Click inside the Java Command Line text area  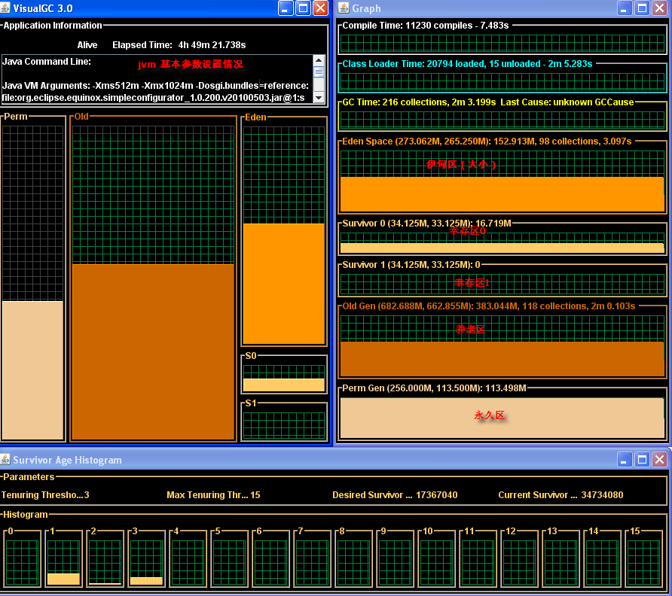pos(157,79)
